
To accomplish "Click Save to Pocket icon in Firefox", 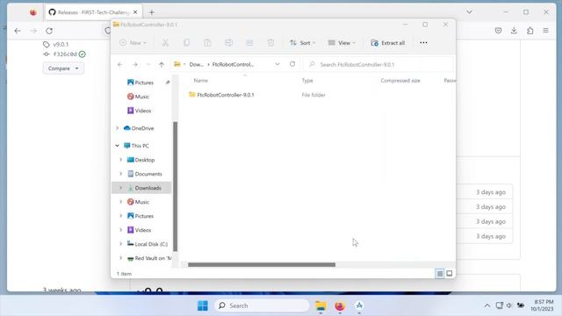I will click(498, 31).
